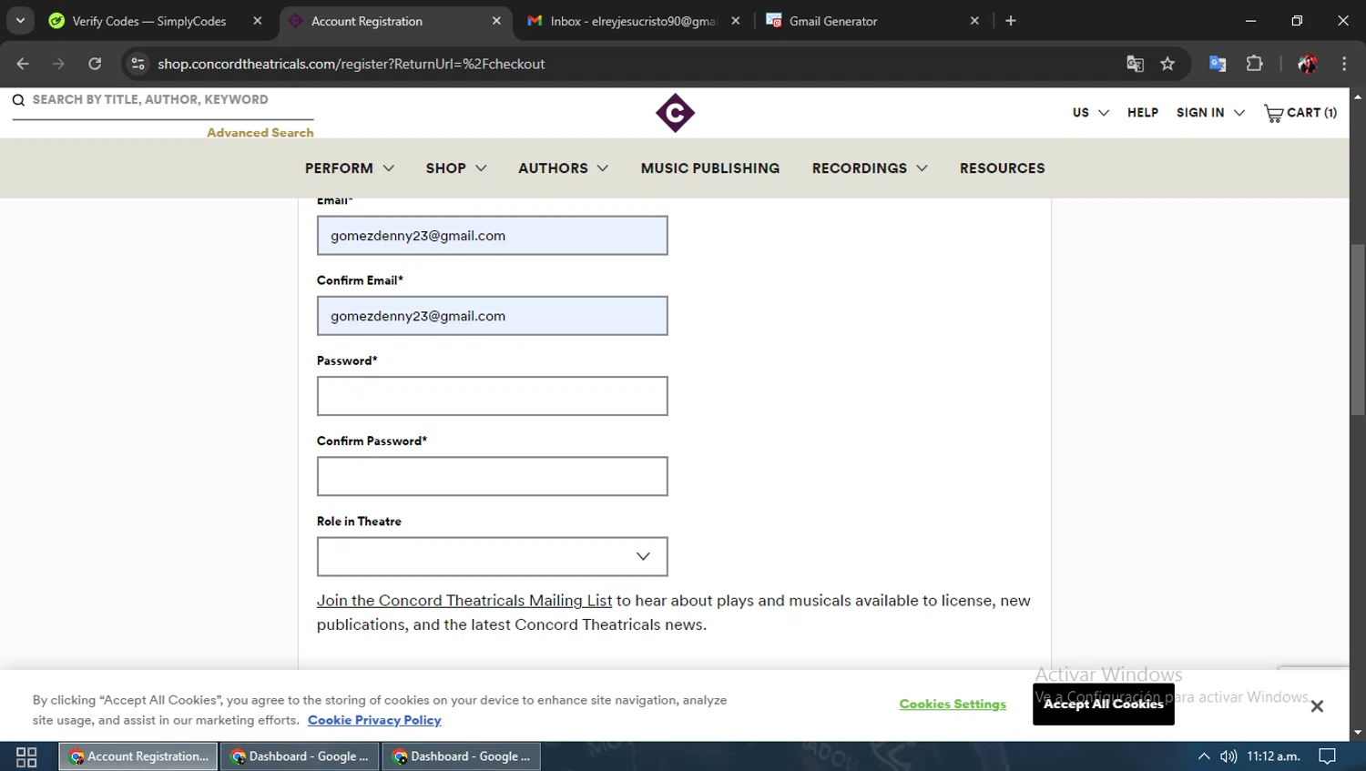Click the HELP link
This screenshot has width=1366, height=771.
point(1143,113)
